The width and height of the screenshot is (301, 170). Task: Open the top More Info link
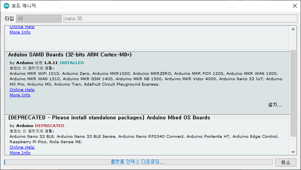coord(20,32)
